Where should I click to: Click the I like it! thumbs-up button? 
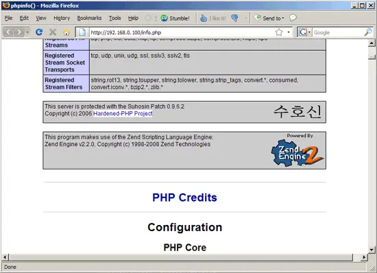[212, 18]
